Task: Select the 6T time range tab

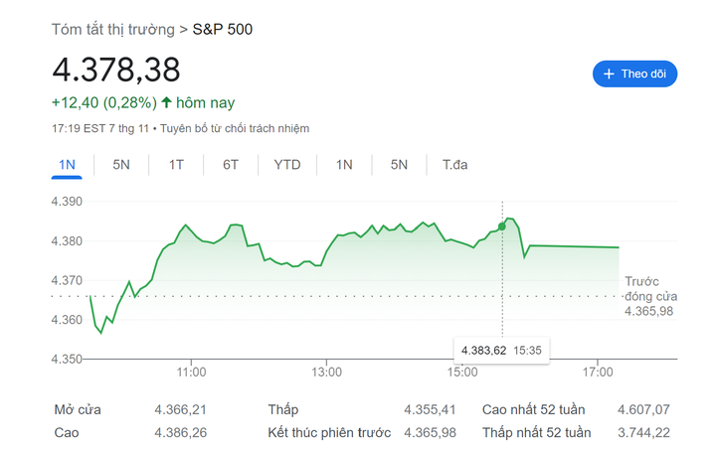Action: pos(231,165)
